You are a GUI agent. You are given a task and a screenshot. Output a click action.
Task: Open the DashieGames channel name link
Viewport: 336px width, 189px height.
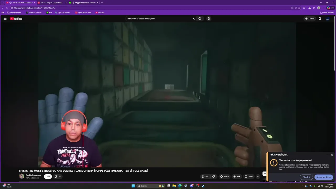point(32,175)
